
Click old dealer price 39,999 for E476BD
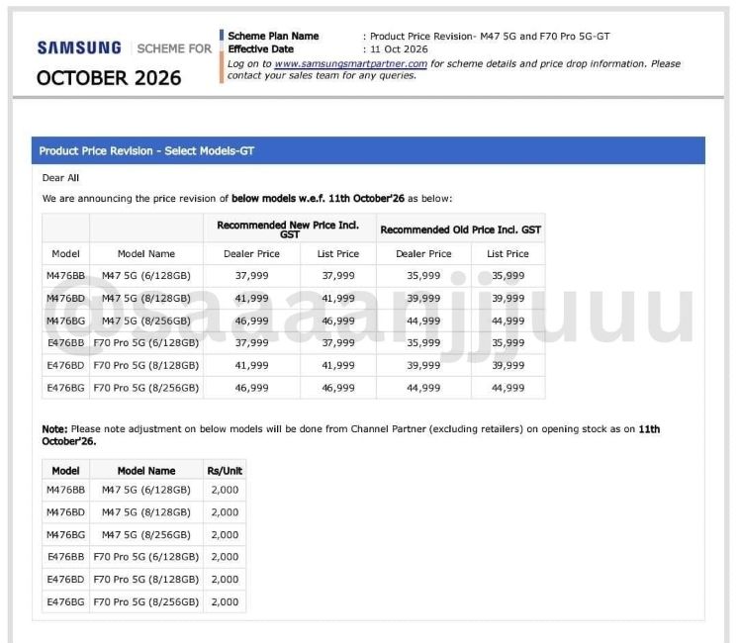pyautogui.click(x=423, y=365)
